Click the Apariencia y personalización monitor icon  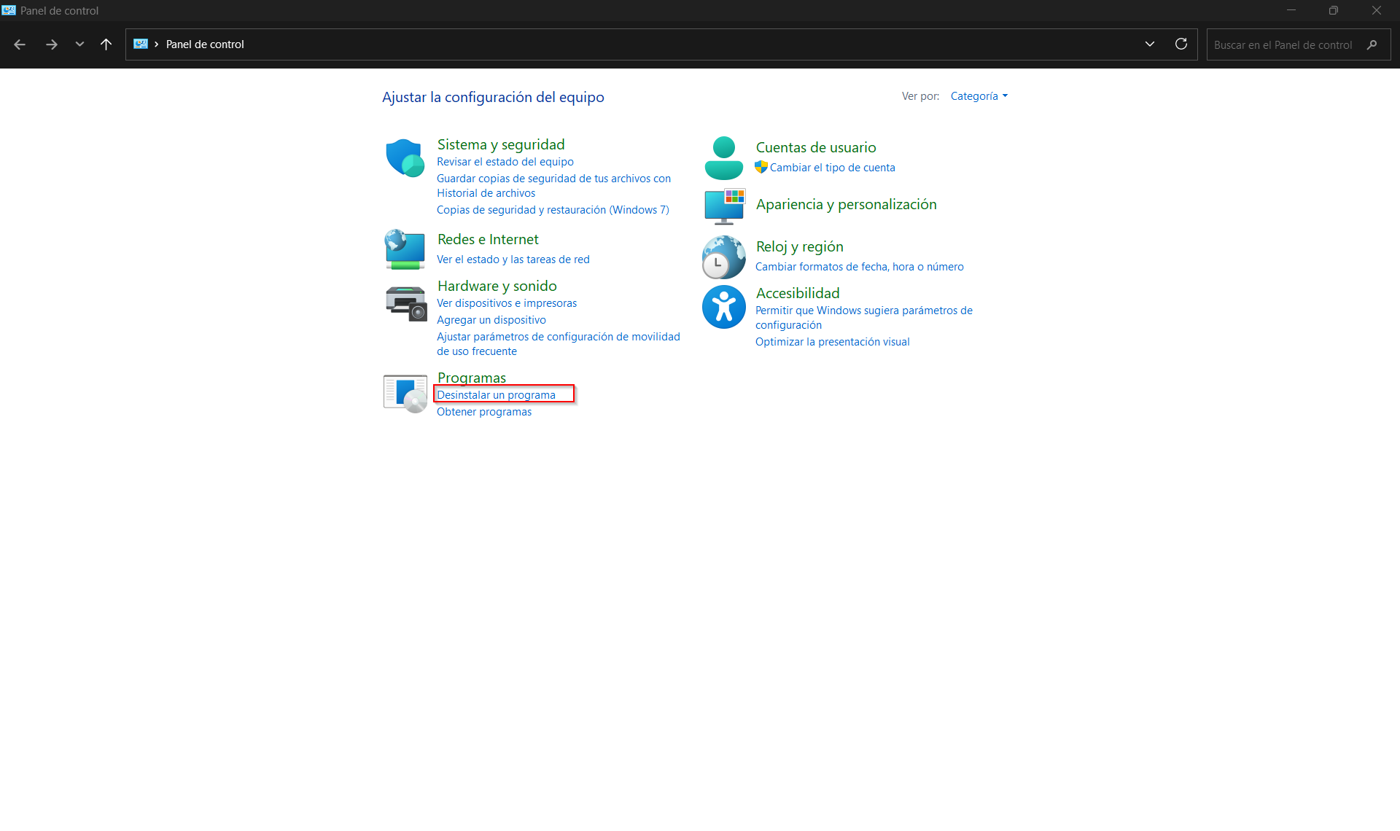click(x=724, y=206)
